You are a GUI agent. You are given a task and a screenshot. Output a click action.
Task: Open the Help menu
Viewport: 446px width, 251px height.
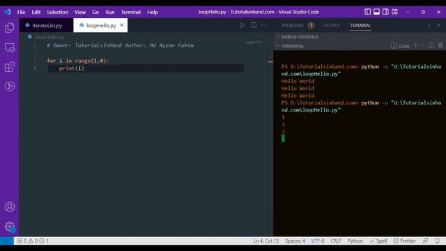pos(153,12)
